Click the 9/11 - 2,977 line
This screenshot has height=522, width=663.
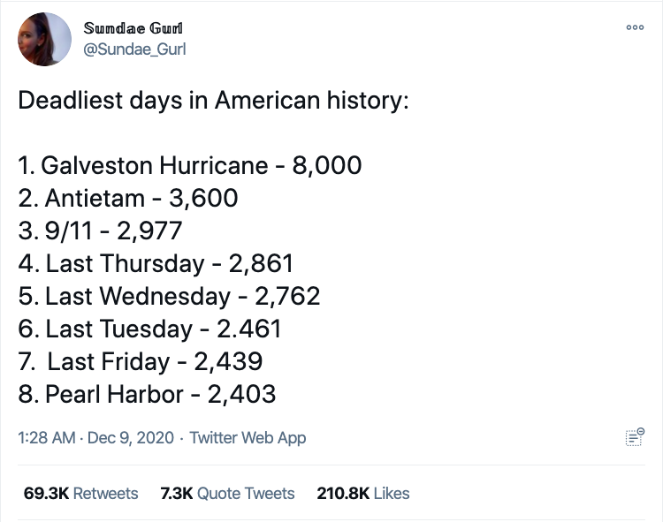tap(100, 231)
